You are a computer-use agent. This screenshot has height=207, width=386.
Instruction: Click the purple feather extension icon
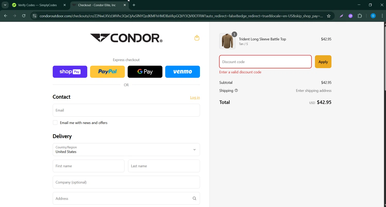(x=341, y=16)
